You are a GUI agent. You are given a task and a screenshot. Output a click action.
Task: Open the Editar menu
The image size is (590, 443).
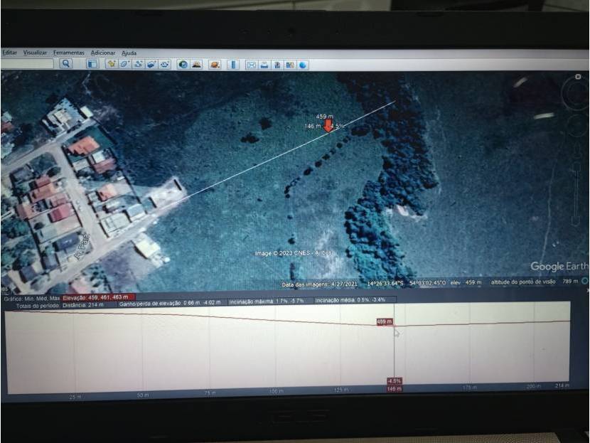point(9,53)
